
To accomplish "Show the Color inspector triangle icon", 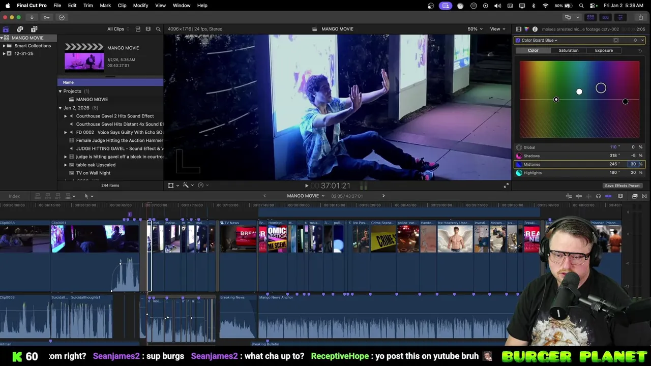I will [x=526, y=29].
